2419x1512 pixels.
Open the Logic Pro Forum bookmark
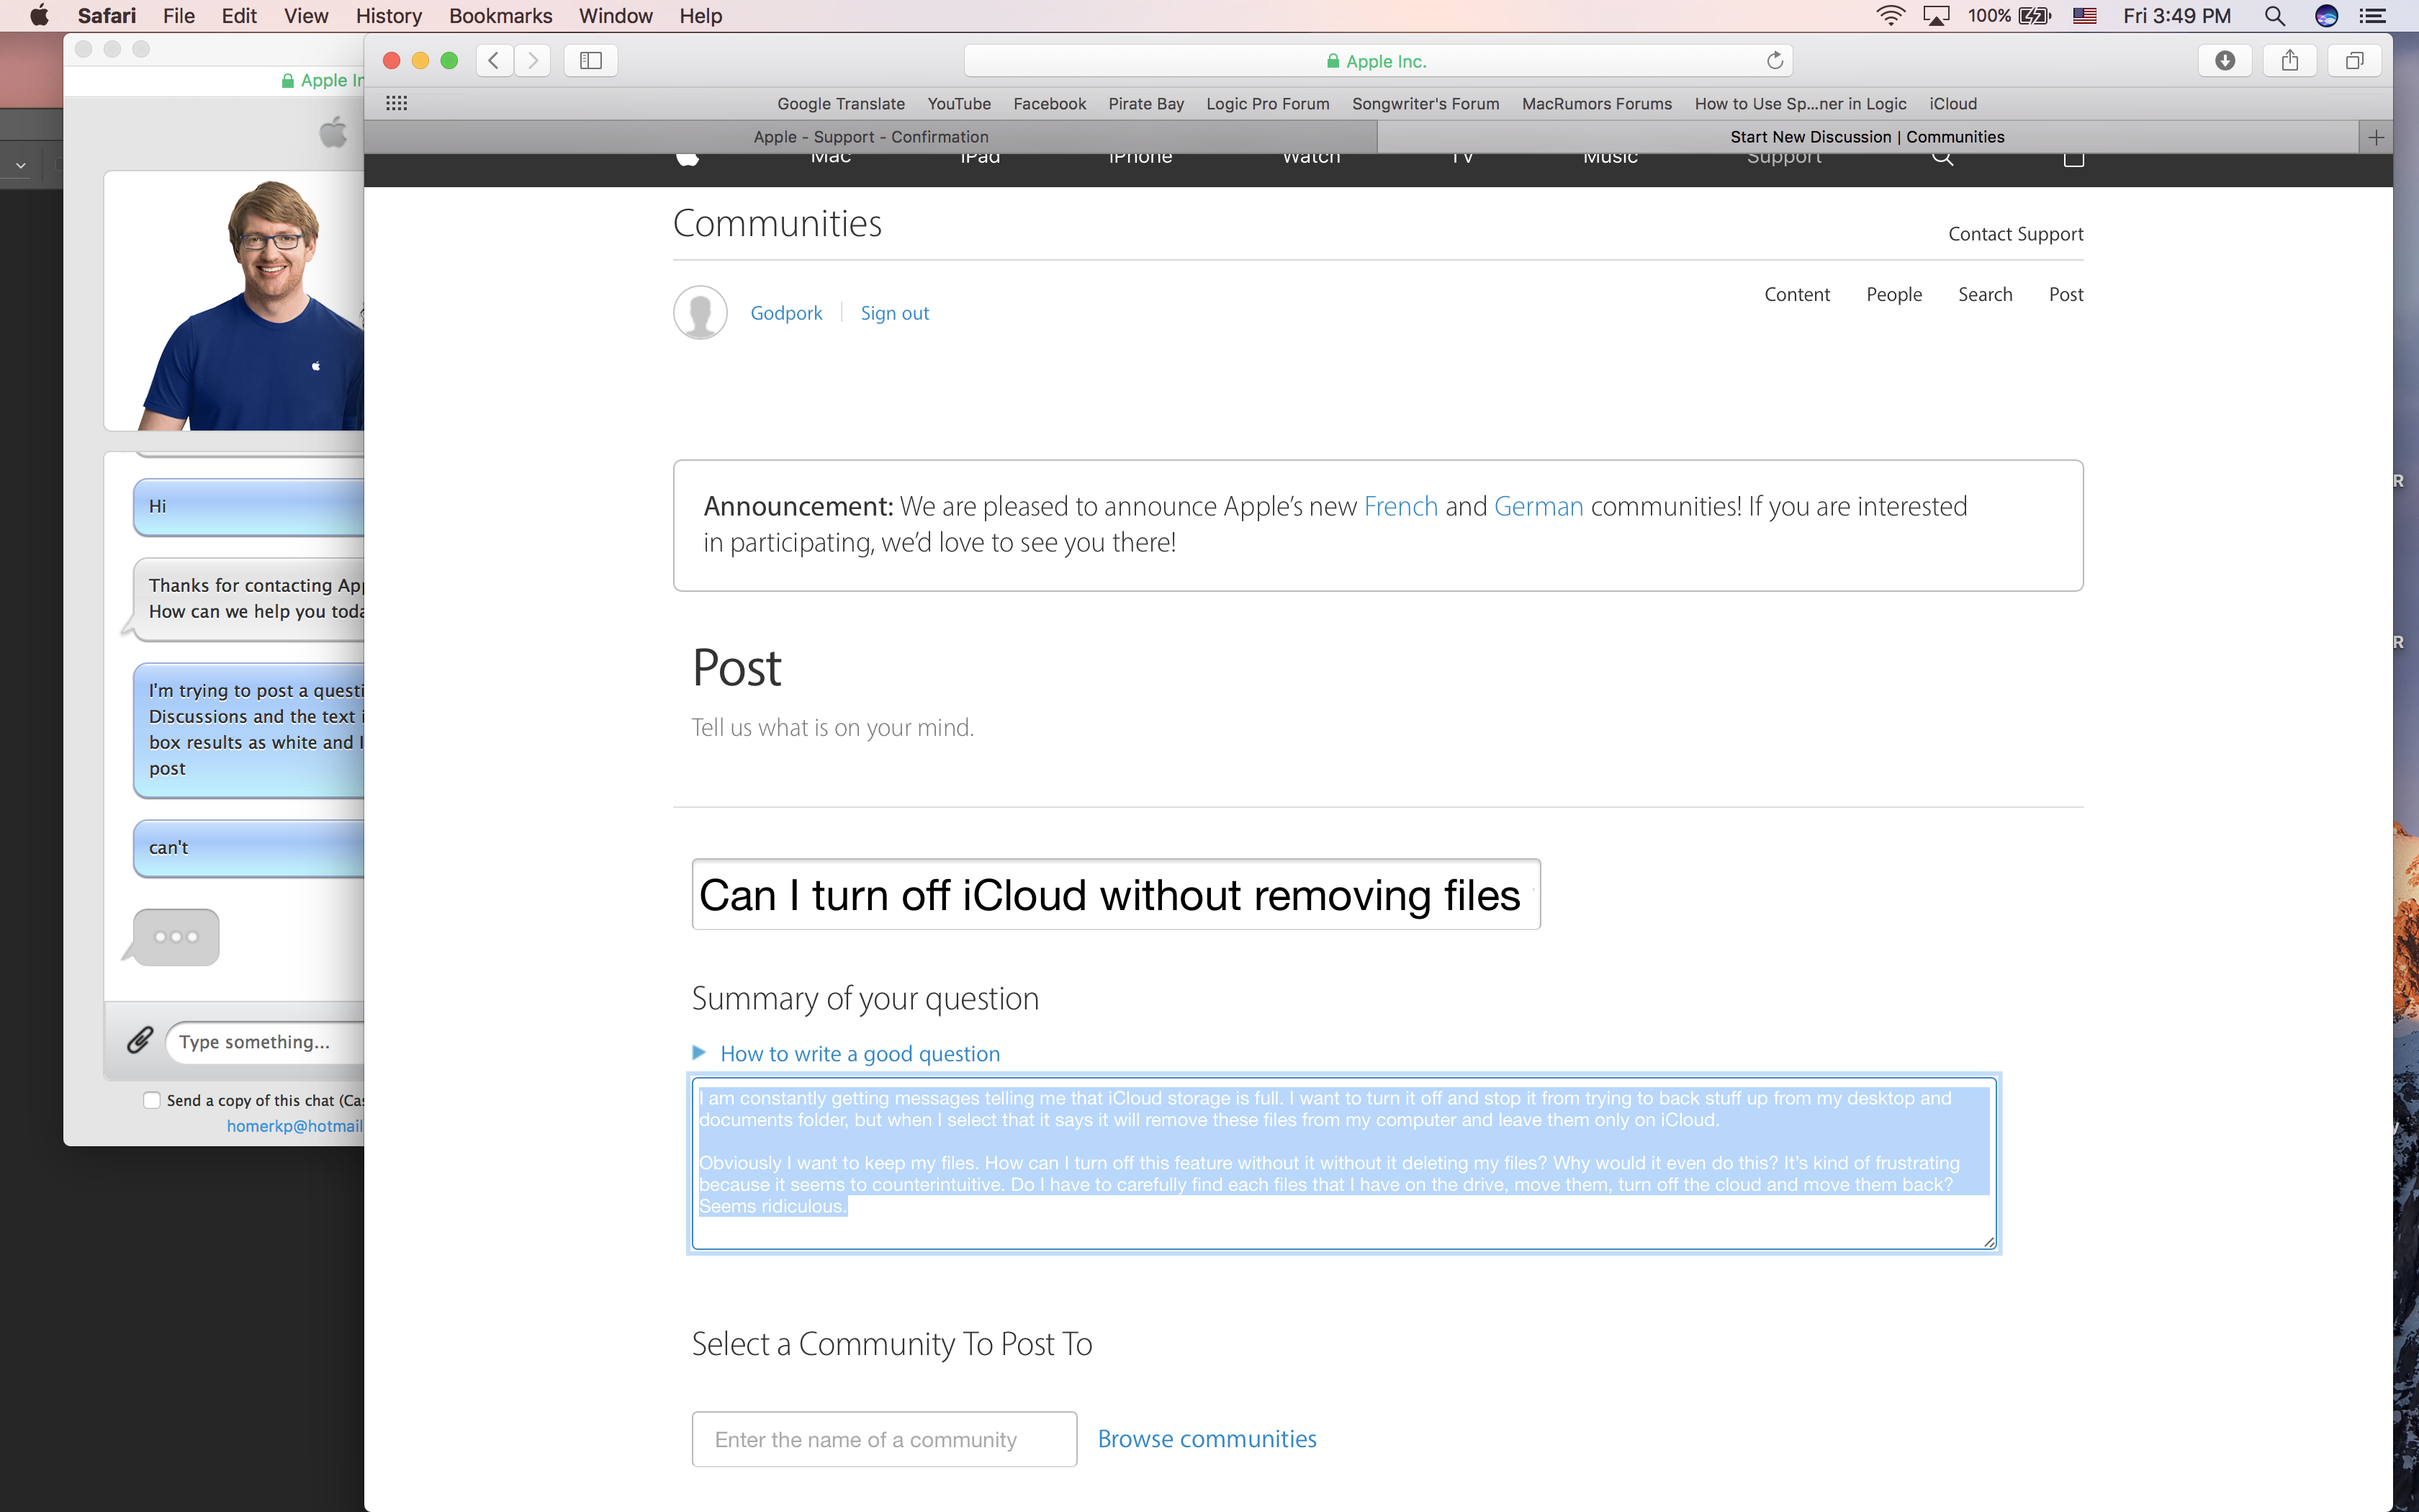(x=1268, y=104)
